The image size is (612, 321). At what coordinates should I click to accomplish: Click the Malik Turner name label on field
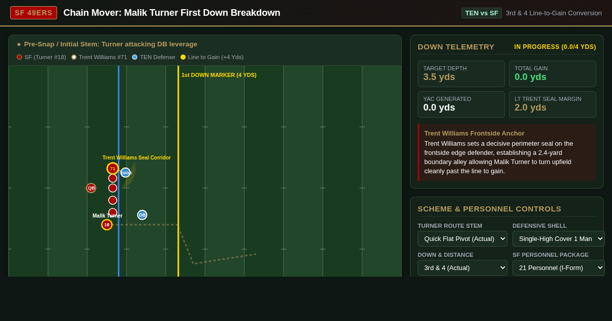click(108, 216)
